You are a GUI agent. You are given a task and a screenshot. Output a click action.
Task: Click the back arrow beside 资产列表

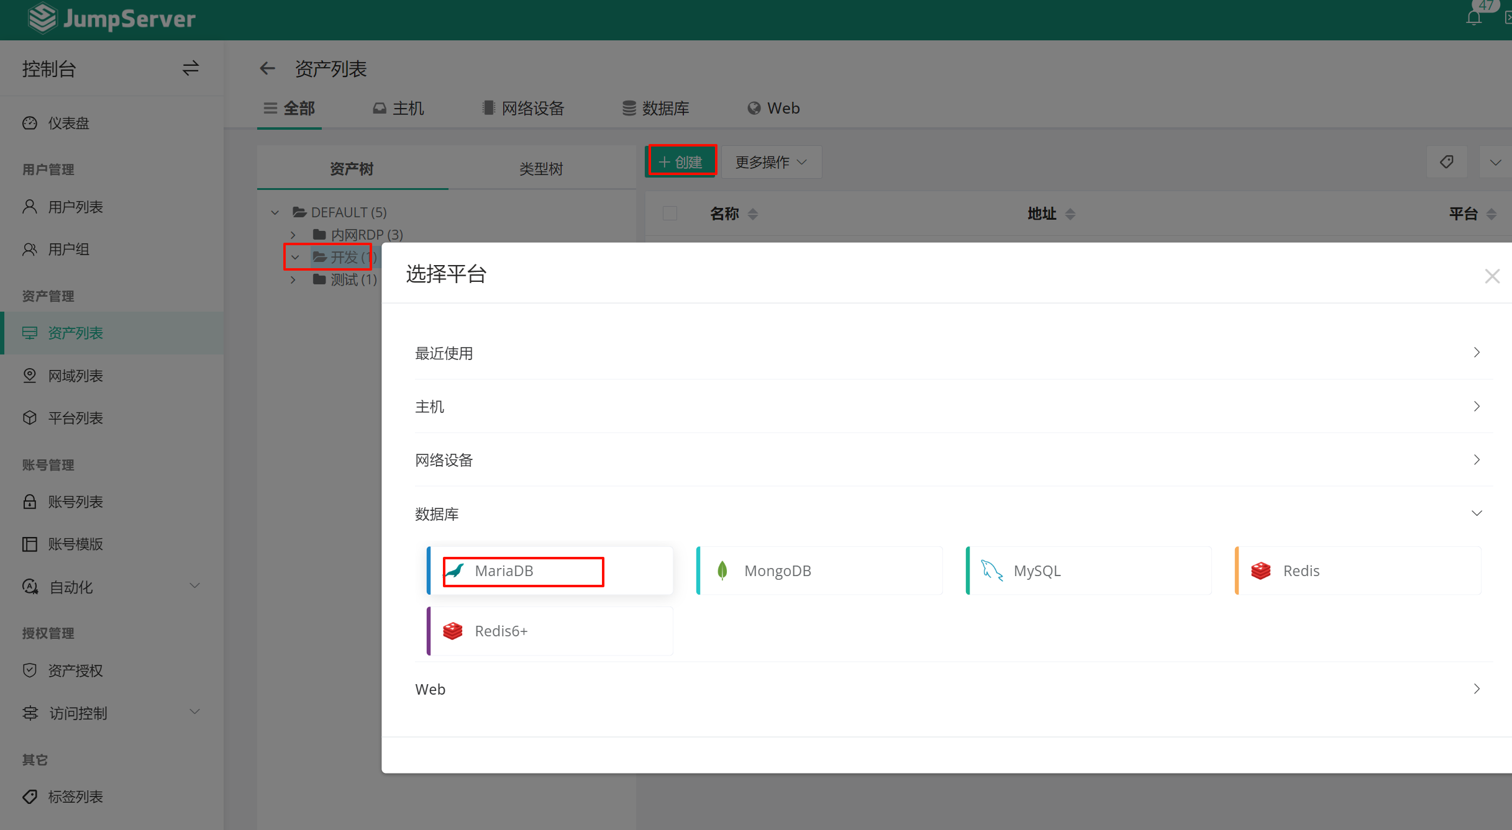267,68
